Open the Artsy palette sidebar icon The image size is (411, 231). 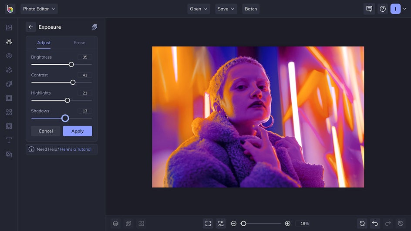[9, 84]
